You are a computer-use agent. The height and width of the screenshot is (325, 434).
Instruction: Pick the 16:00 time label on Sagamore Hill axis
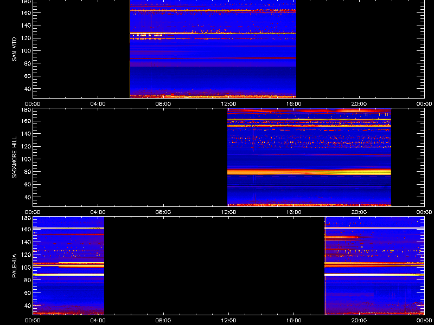[x=293, y=212]
